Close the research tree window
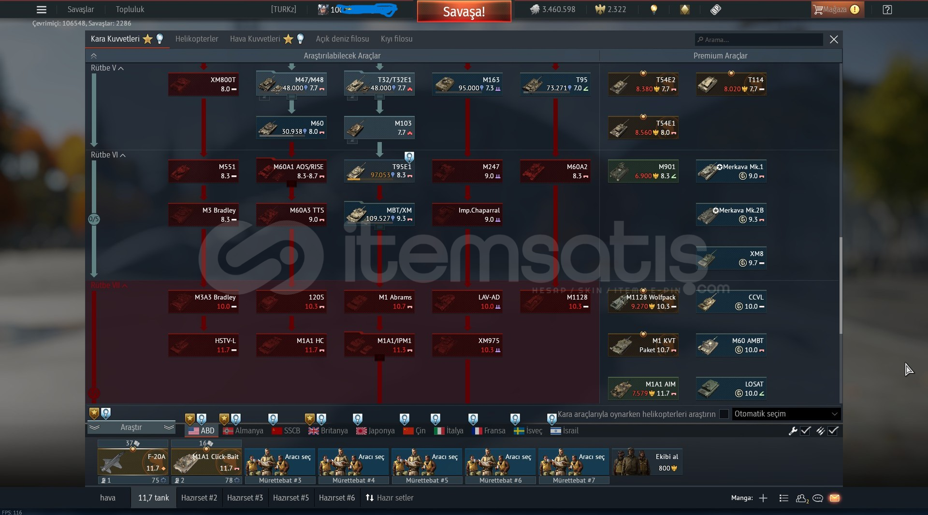The image size is (928, 515). 834,40
